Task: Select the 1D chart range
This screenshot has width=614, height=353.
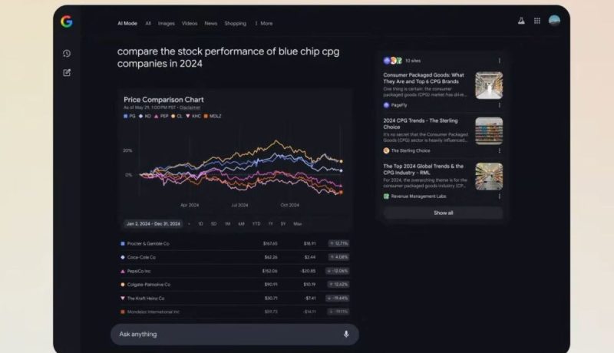Action: pos(200,224)
